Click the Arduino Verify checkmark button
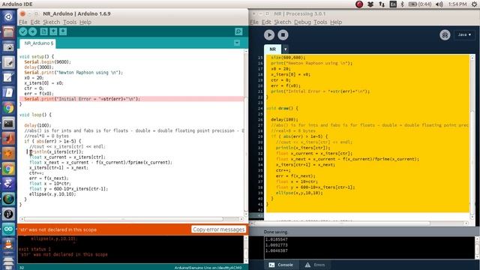Viewport: 480px width, 270px height. [23, 31]
